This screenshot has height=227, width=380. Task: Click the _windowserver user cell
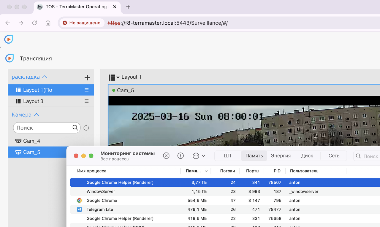(304, 191)
